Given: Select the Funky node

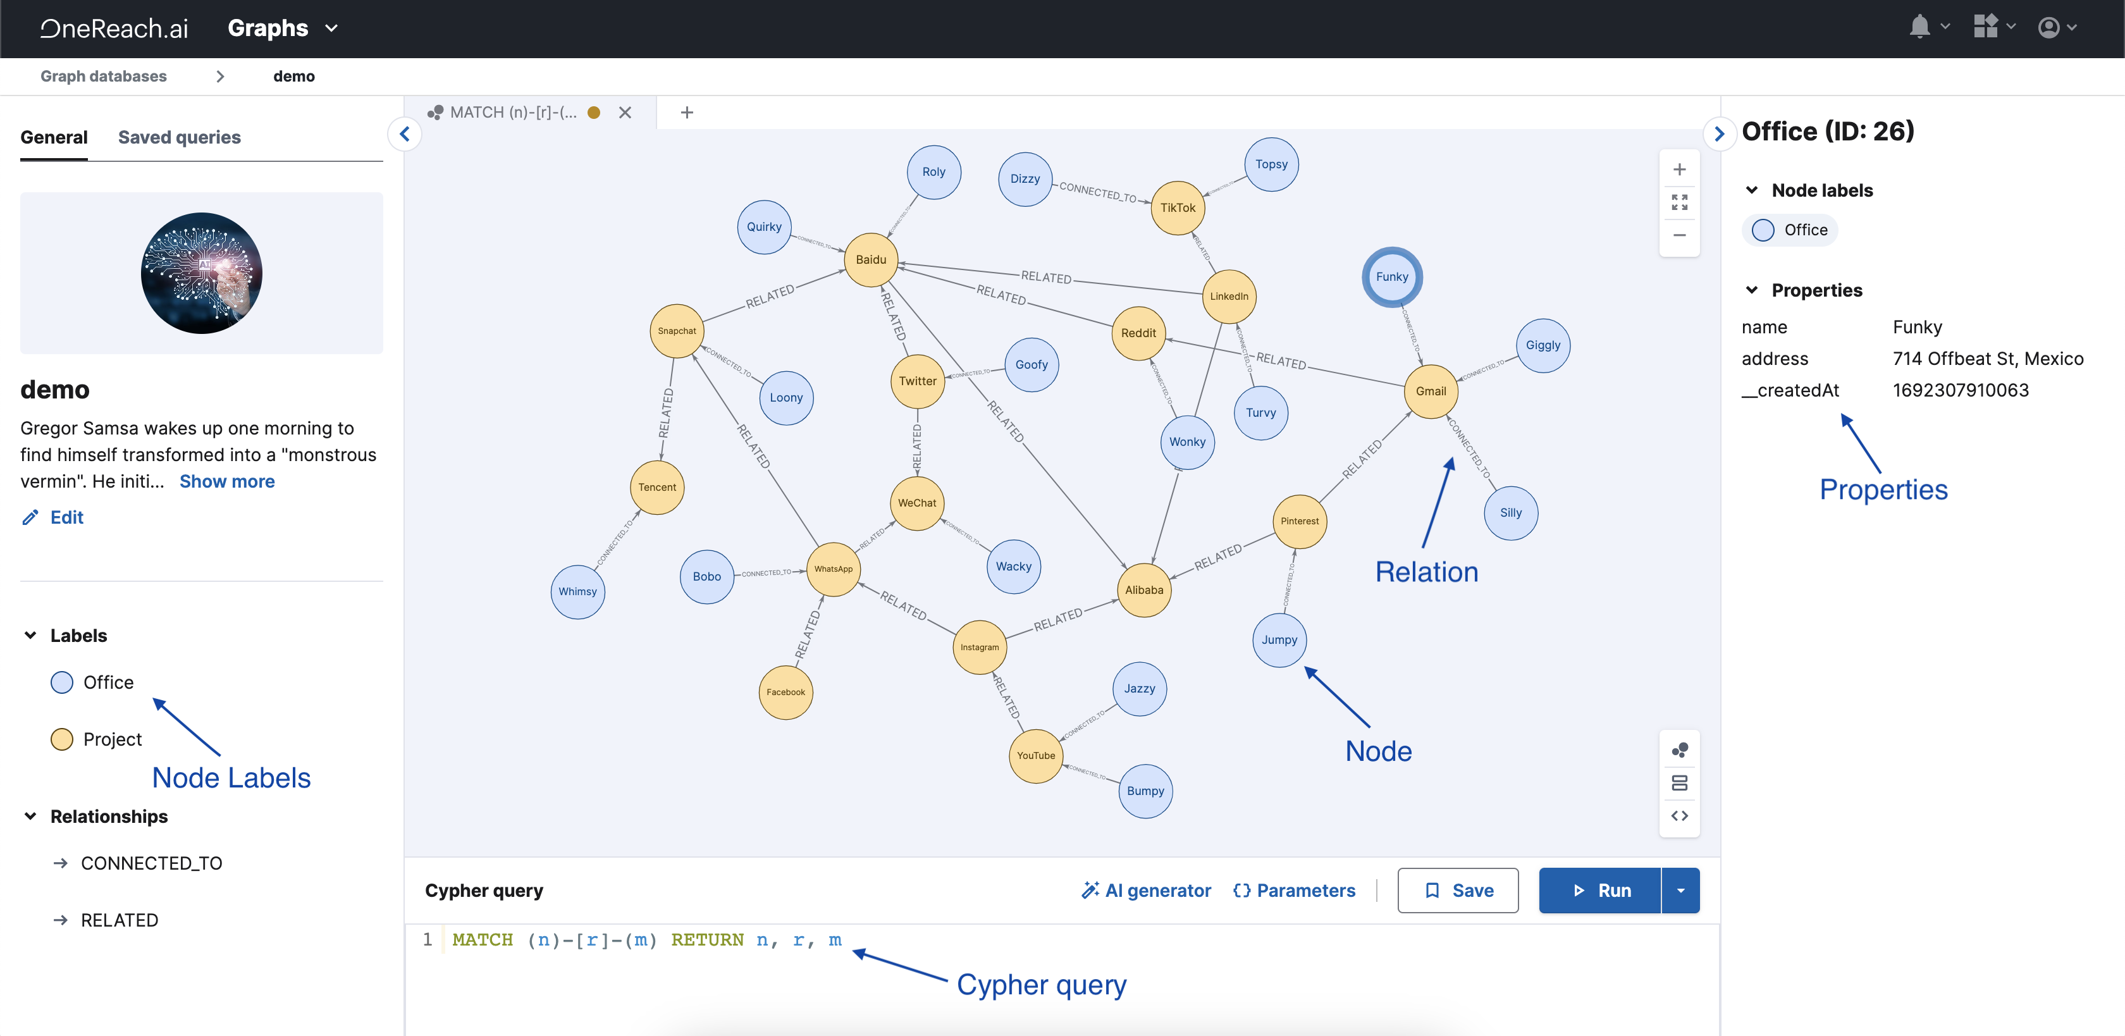Looking at the screenshot, I should (1391, 277).
